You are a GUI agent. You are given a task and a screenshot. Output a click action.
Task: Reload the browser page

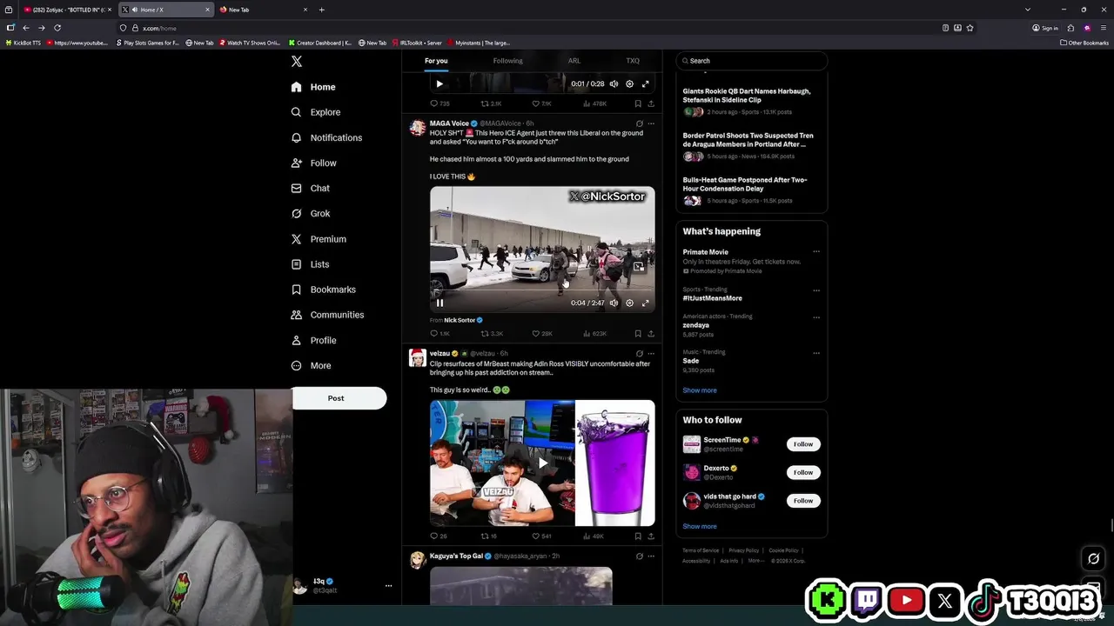[57, 28]
